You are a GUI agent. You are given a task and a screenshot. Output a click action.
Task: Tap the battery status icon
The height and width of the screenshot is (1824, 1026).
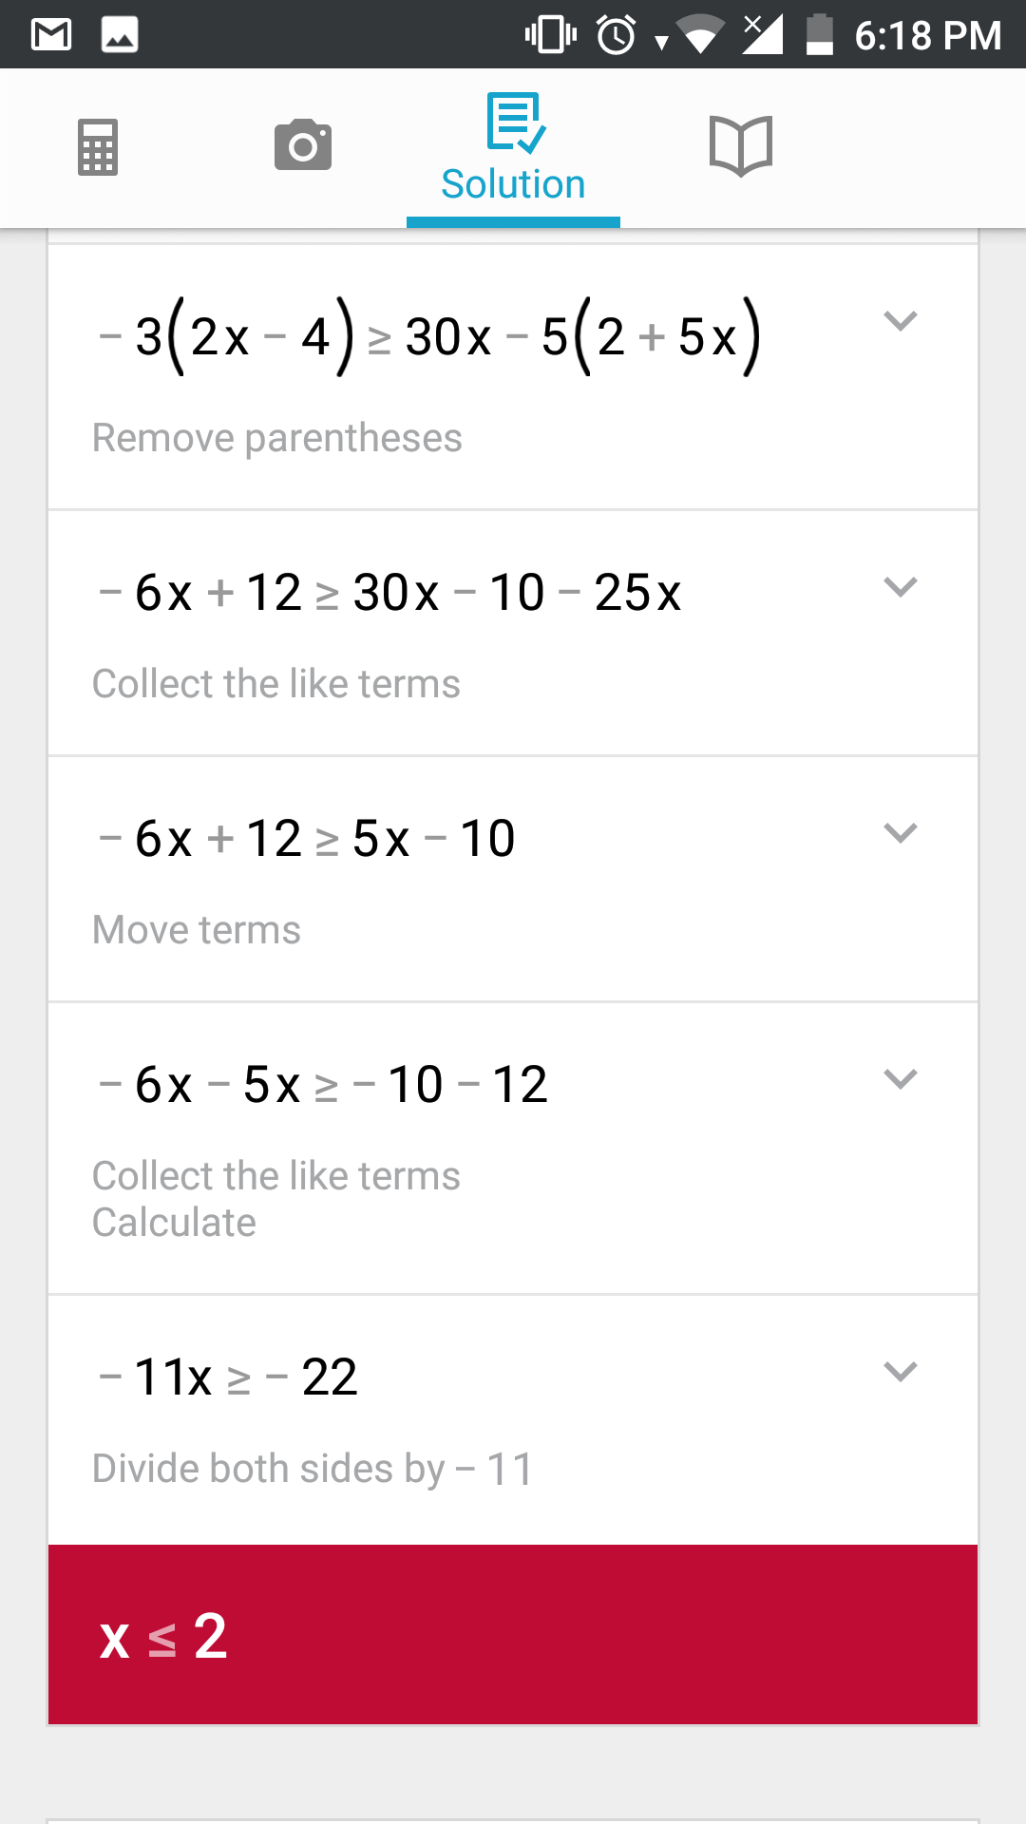coord(819,35)
